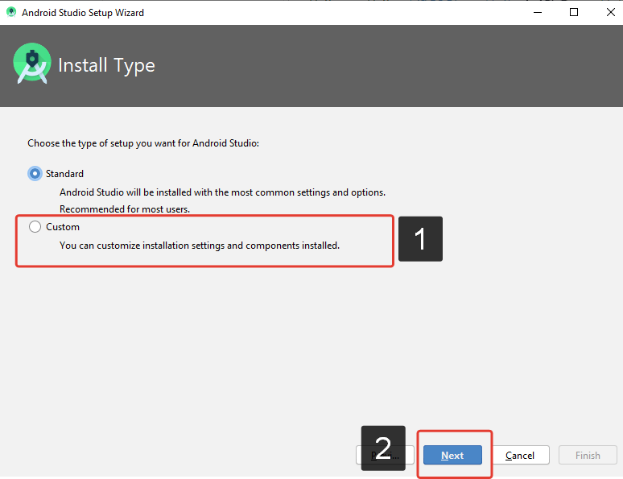Viewport: 623px width, 479px height.
Task: Click the "Custom" option label text
Action: coord(63,227)
